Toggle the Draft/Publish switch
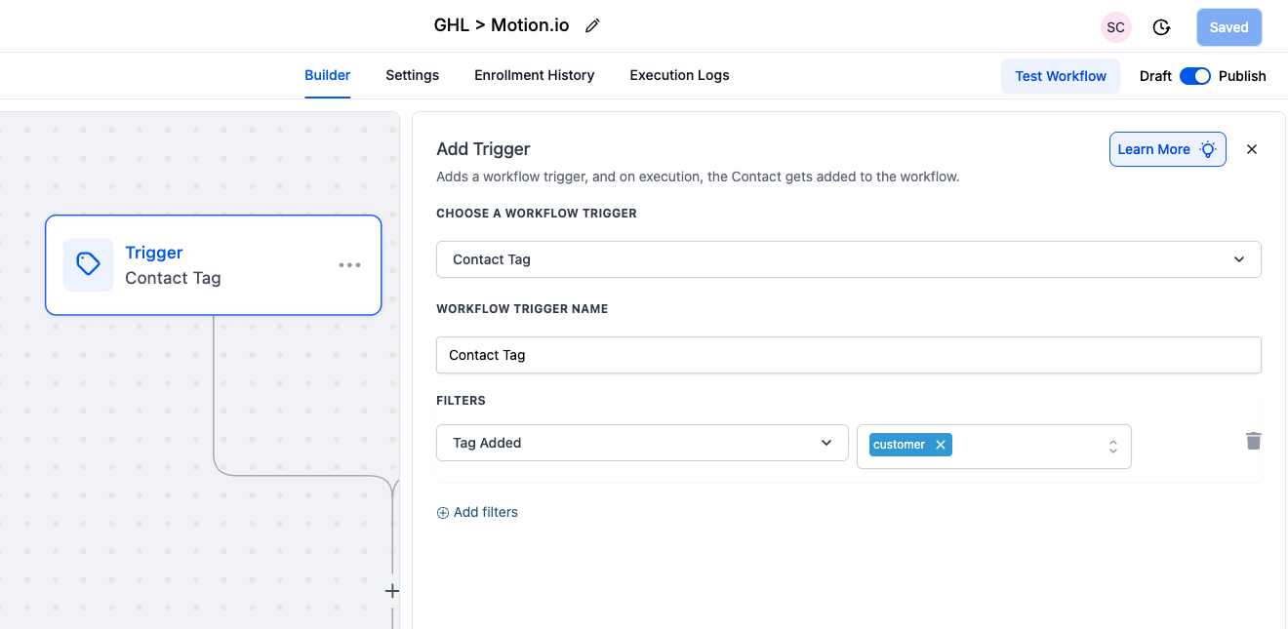The height and width of the screenshot is (629, 1288). coord(1195,76)
